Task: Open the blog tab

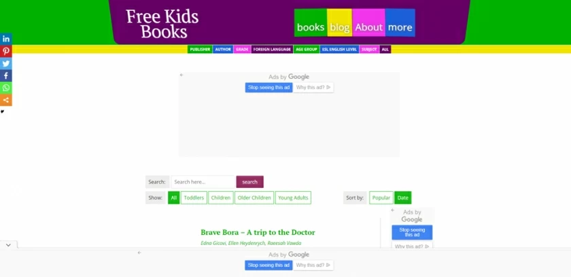Action: pyautogui.click(x=339, y=27)
